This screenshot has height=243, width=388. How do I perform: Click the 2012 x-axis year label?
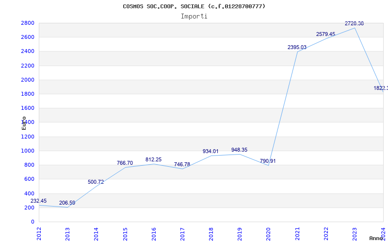coord(39,234)
